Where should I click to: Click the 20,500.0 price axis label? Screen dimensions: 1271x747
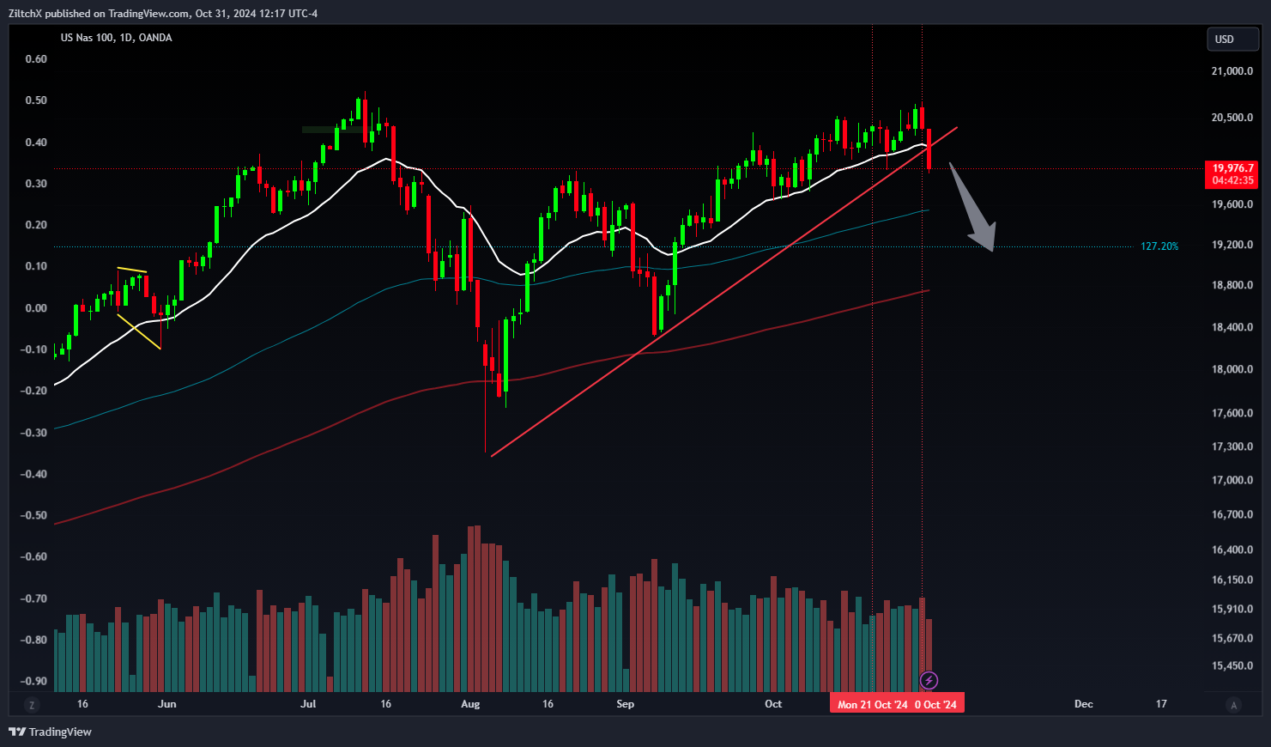coord(1232,118)
